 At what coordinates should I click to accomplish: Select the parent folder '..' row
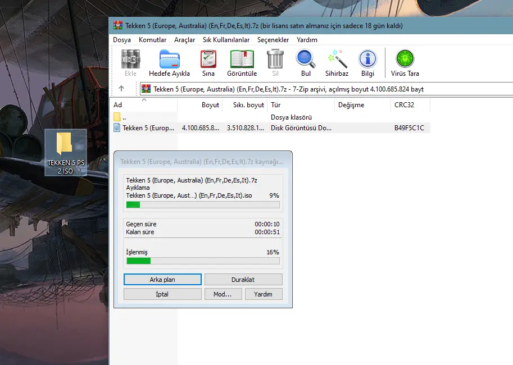click(271, 117)
